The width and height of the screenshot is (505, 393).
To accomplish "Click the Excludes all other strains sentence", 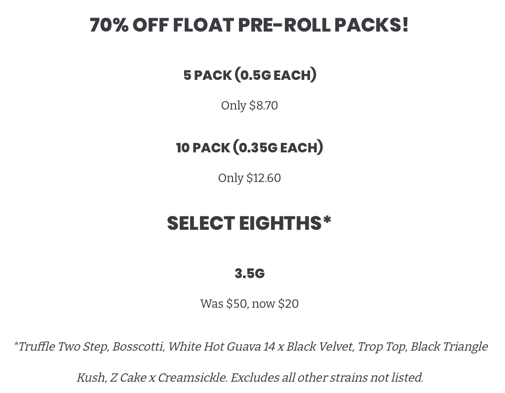I will tap(327, 378).
